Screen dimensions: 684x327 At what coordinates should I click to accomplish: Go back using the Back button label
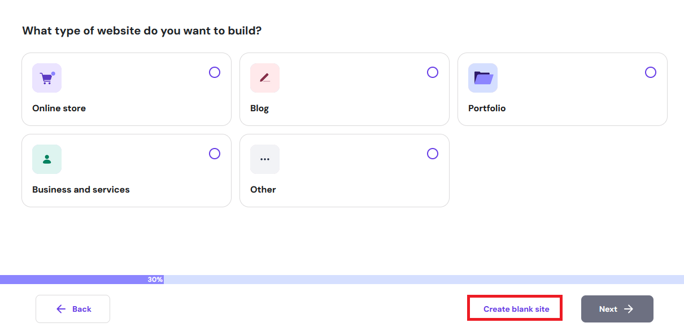click(x=82, y=309)
